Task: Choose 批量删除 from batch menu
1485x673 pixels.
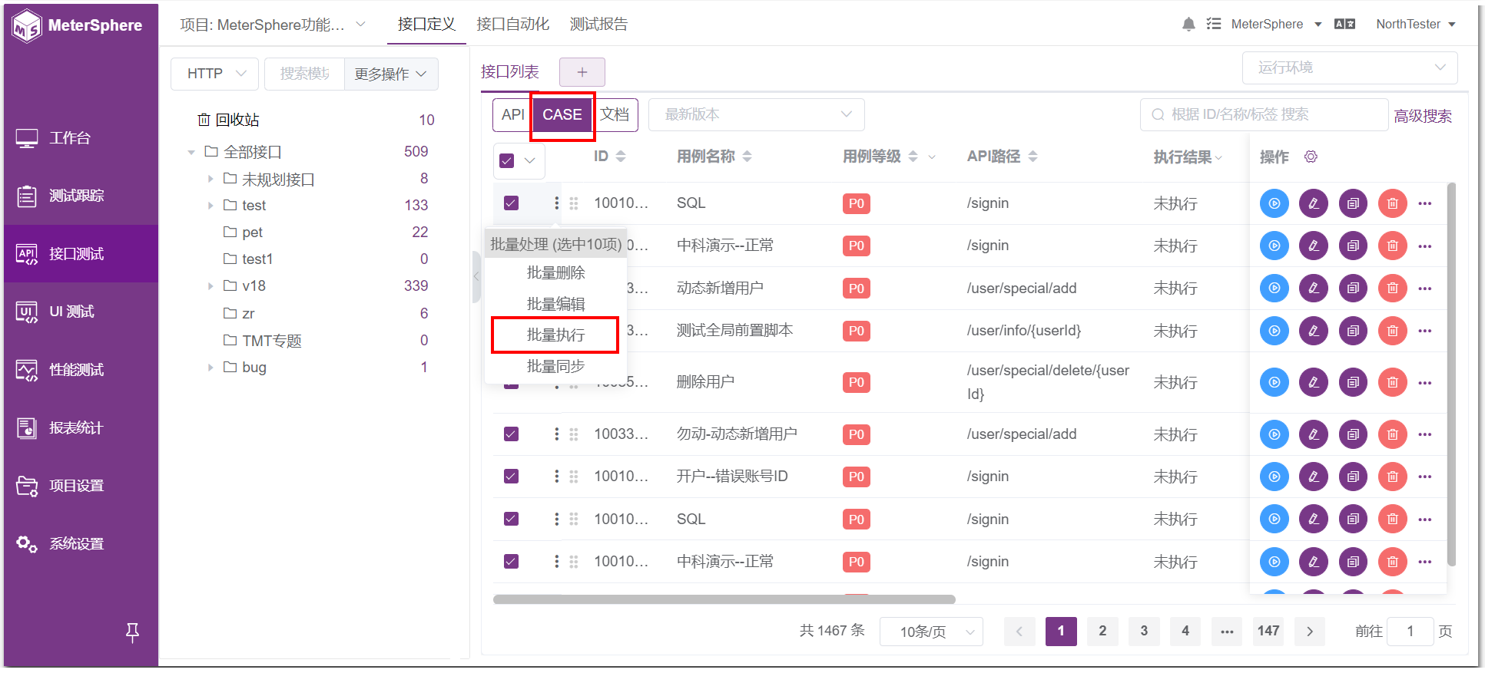Action: [x=555, y=272]
